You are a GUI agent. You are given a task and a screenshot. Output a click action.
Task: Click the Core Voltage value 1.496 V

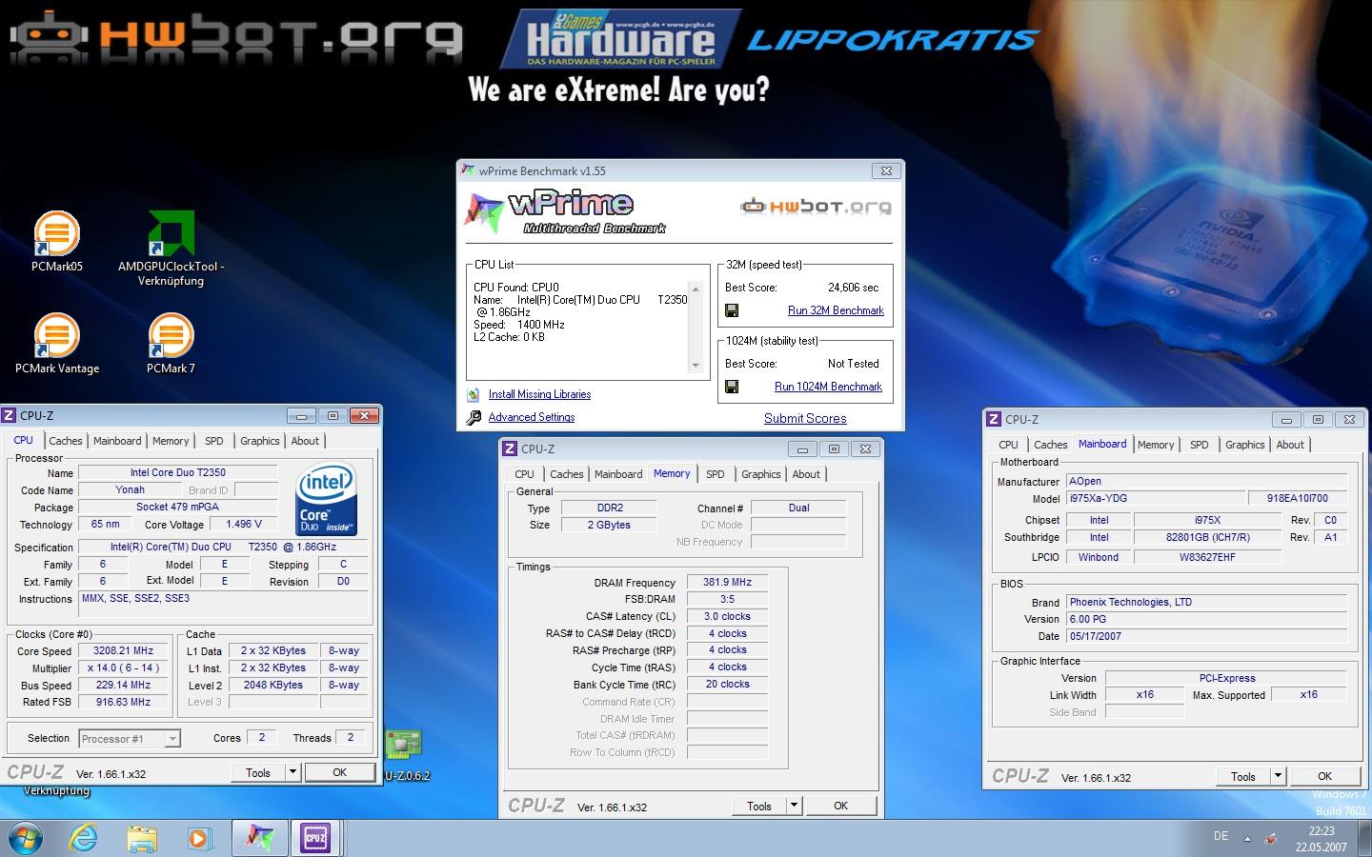coord(244,524)
